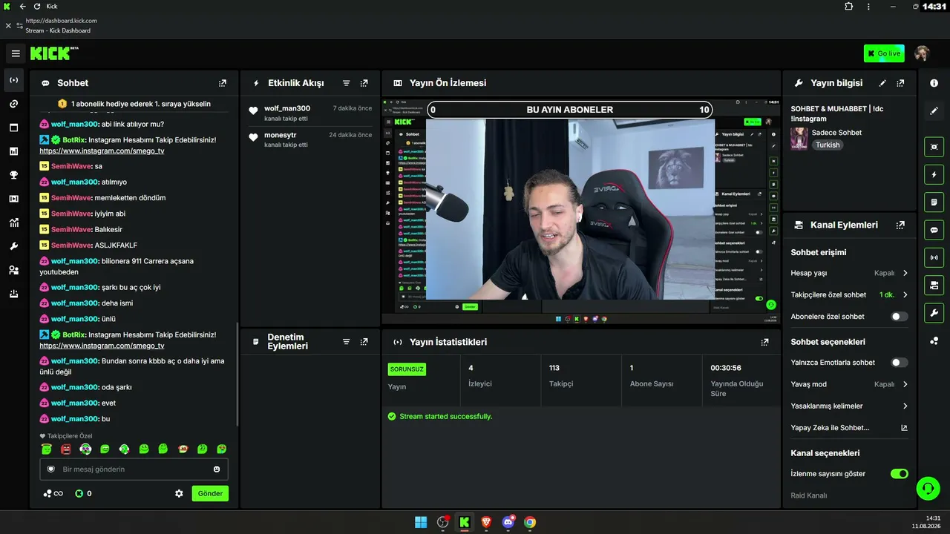
Task: Open the profile avatar menu
Action: coord(922,53)
